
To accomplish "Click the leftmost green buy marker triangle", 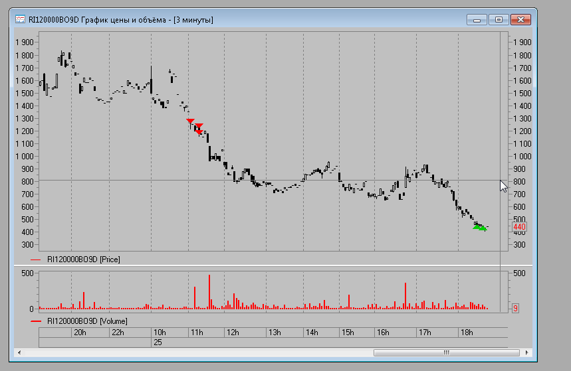I will click(477, 226).
